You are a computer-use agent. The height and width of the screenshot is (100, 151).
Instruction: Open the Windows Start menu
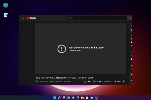[55, 97]
